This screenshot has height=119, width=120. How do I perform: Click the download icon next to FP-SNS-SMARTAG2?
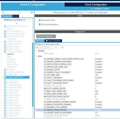tap(5, 37)
